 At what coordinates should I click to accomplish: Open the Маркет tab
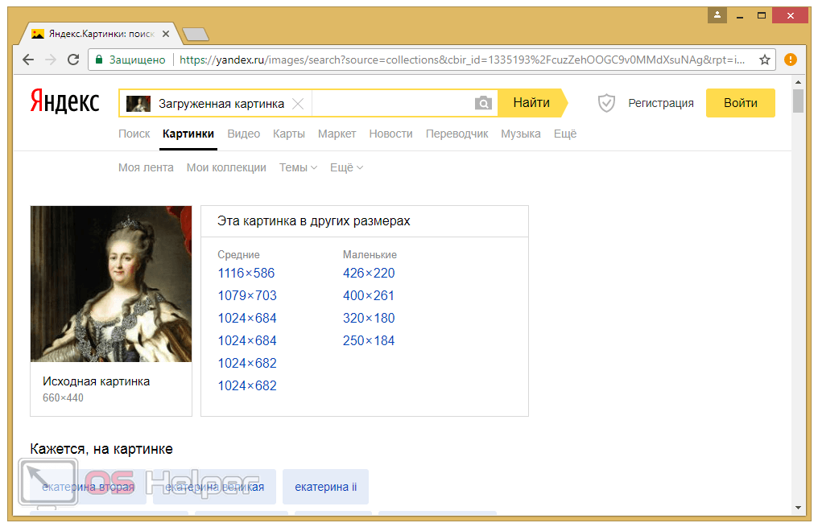coord(337,134)
